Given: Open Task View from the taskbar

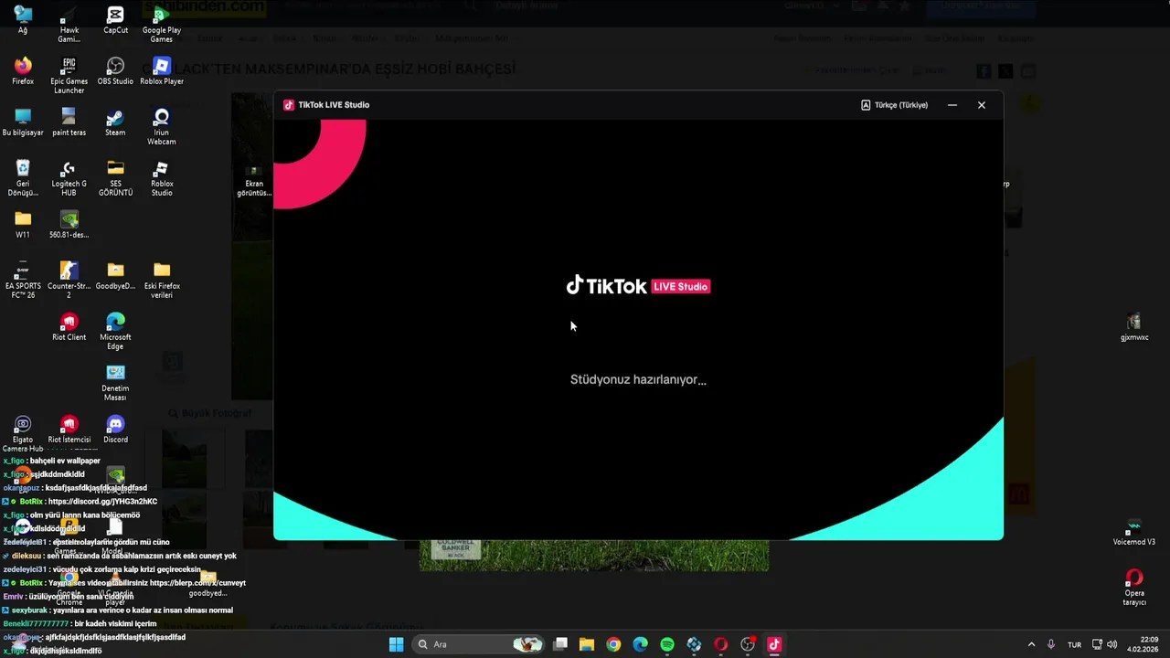Looking at the screenshot, I should tap(560, 644).
